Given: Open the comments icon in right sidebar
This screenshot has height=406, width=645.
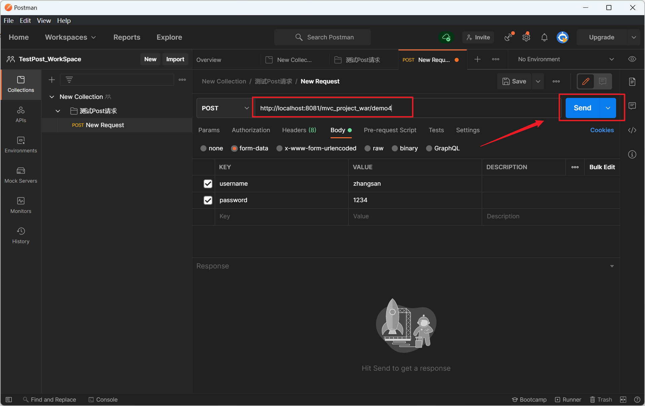Looking at the screenshot, I should coord(632,106).
